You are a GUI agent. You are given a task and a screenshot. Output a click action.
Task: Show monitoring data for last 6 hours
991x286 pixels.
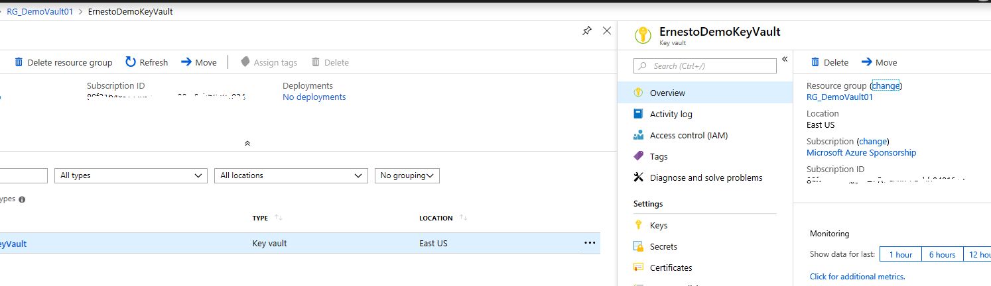[942, 254]
